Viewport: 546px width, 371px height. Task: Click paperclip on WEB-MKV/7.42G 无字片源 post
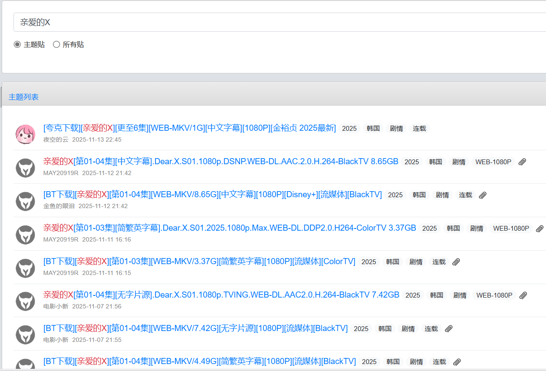(x=448, y=329)
